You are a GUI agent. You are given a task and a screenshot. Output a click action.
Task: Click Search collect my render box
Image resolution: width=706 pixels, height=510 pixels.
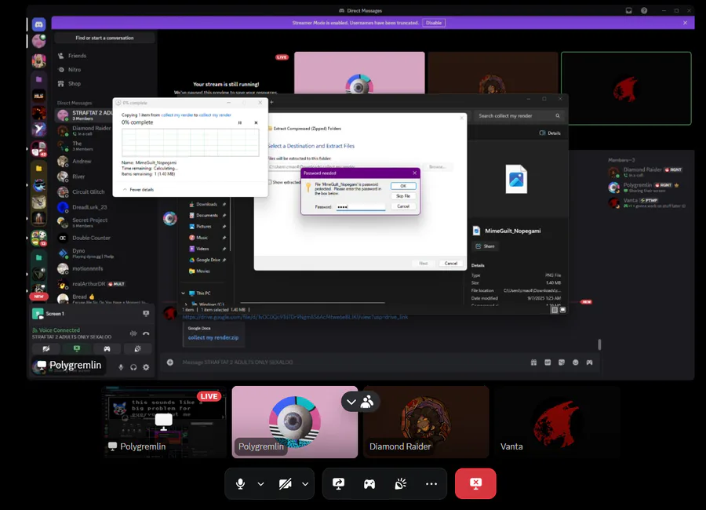click(519, 116)
